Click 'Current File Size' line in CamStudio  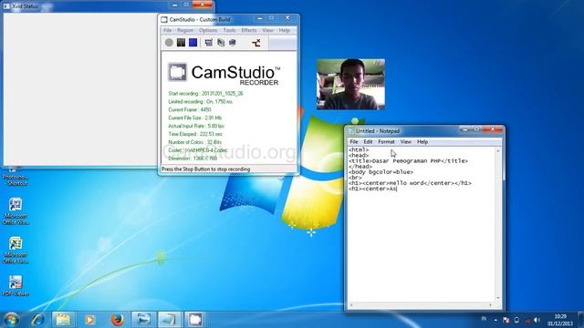tap(194, 118)
